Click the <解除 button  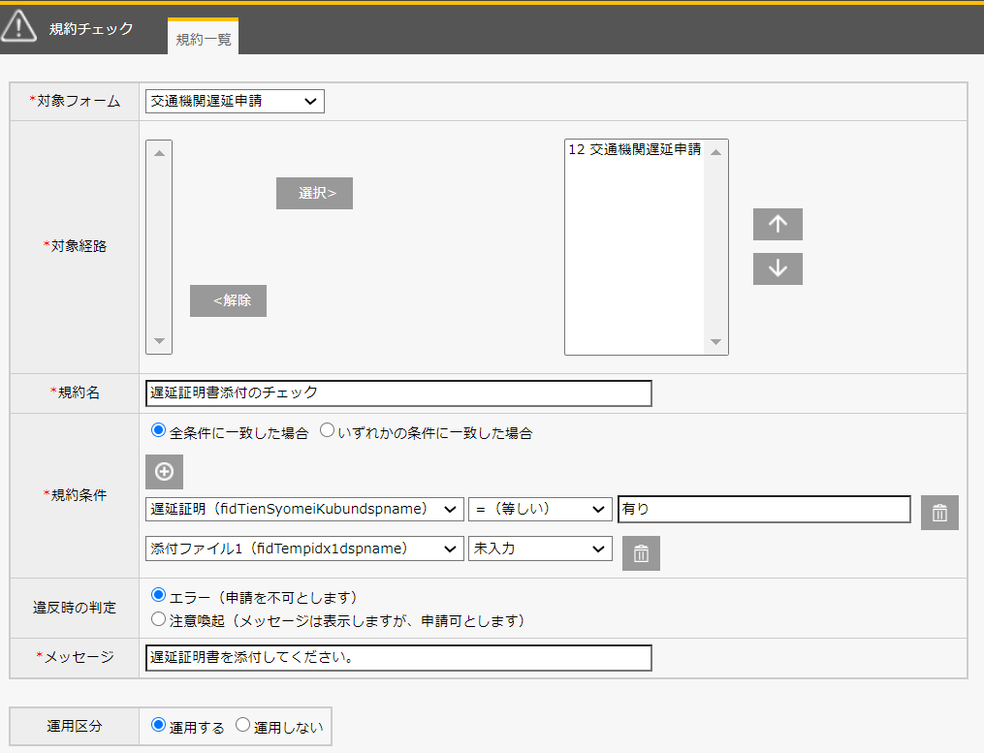pyautogui.click(x=229, y=300)
